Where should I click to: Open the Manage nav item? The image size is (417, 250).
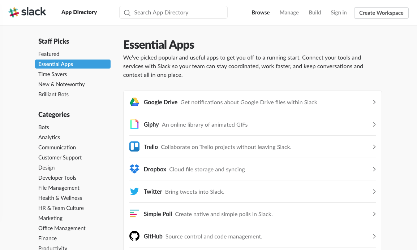(x=289, y=13)
